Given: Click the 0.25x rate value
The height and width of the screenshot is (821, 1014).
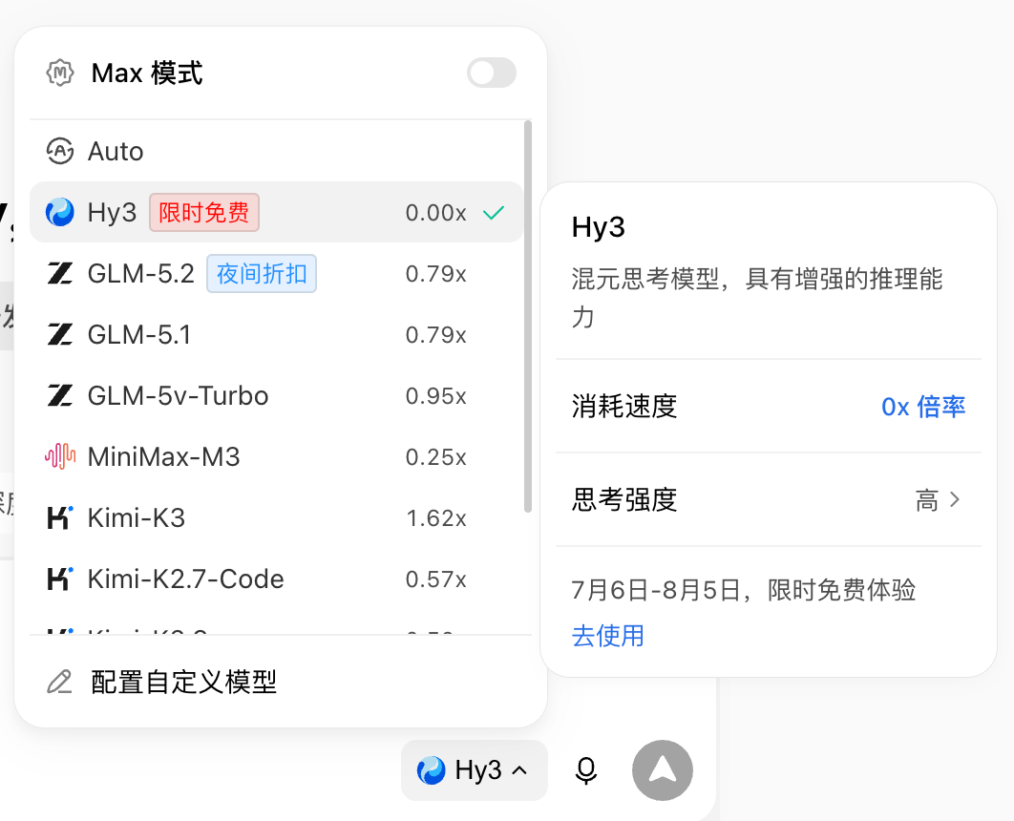Looking at the screenshot, I should [435, 457].
